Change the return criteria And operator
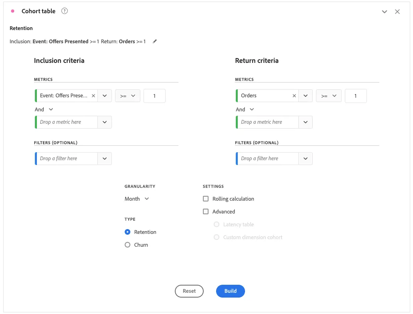The height and width of the screenshot is (314, 413). point(245,109)
